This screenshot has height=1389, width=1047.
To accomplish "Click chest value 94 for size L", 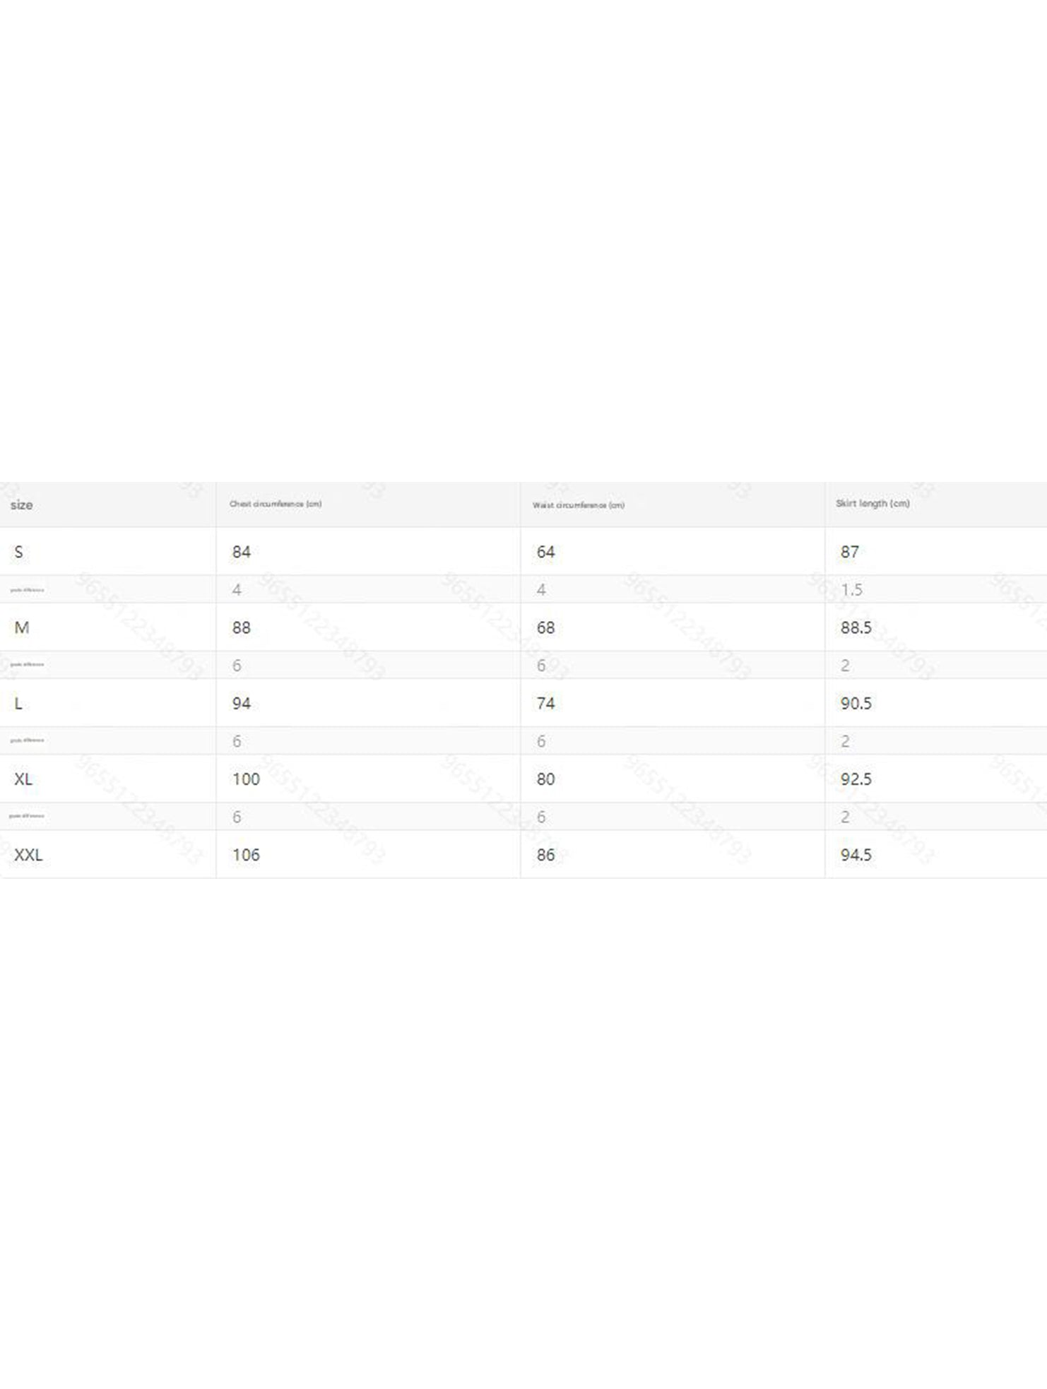I will (x=242, y=703).
